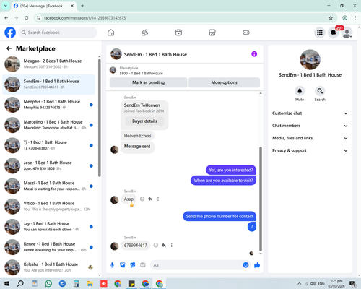Click the conversation list scrollbar
This screenshot has width=361, height=289.
tap(100, 118)
